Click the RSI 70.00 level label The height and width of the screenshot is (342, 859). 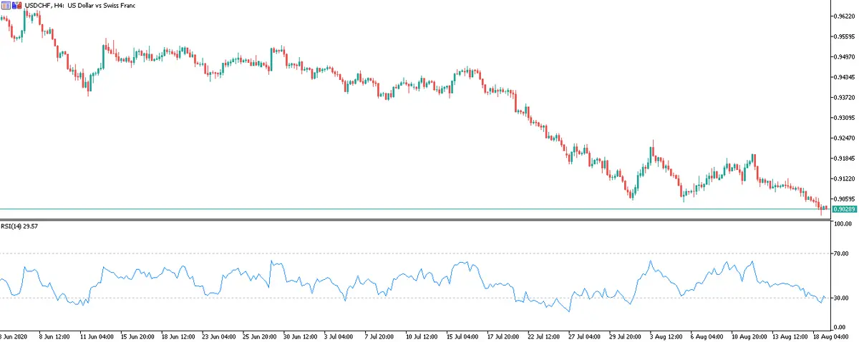click(x=841, y=253)
